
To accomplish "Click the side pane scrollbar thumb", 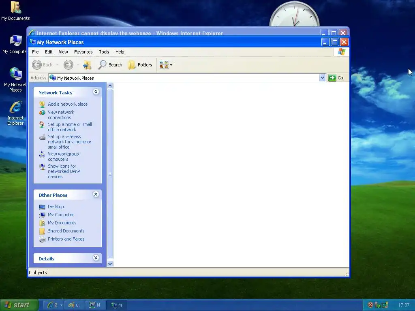I will coord(110,174).
